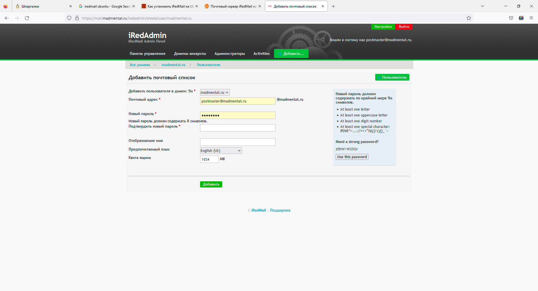Click 'At least one uppercase letter' text

click(x=364, y=115)
